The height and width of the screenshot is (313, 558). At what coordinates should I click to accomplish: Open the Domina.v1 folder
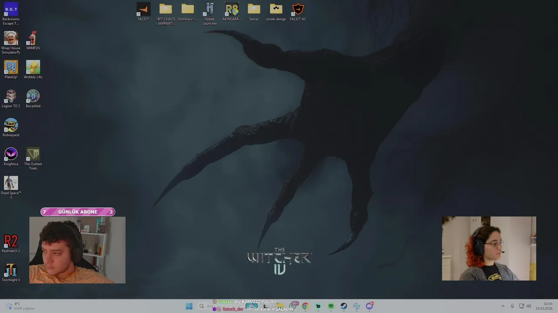click(x=187, y=12)
